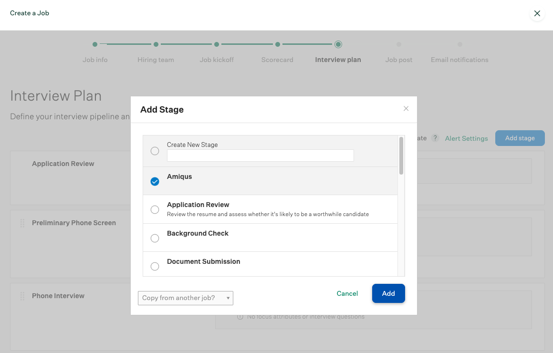The width and height of the screenshot is (553, 353).
Task: Go to the Hiring team step
Action: tap(156, 60)
